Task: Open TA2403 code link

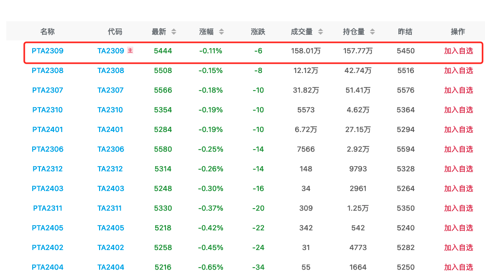Action: point(110,188)
